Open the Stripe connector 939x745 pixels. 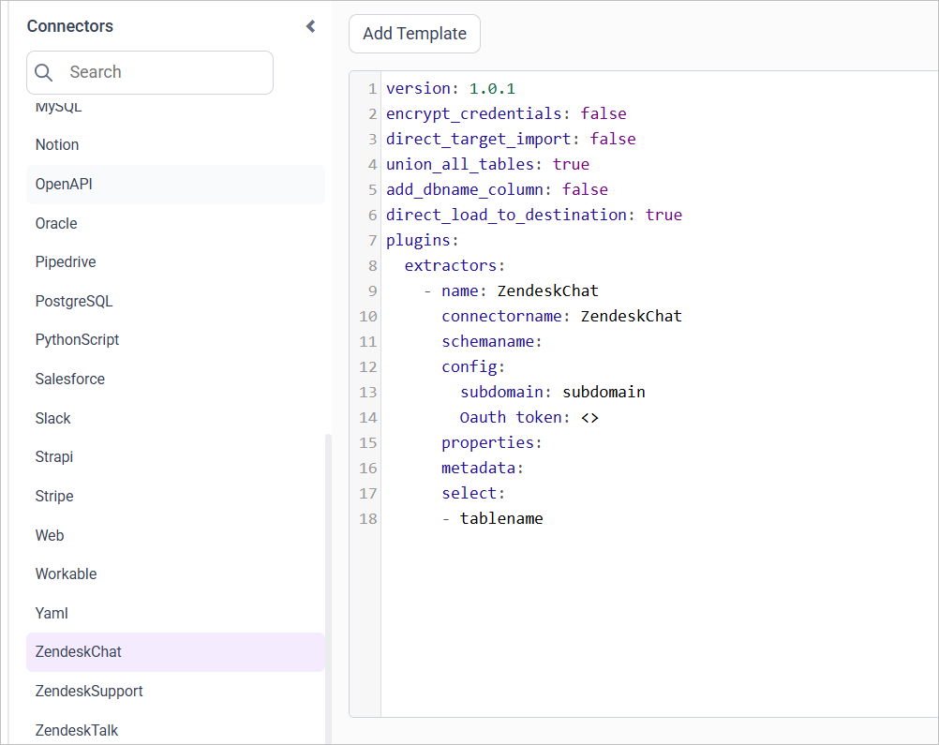(53, 496)
